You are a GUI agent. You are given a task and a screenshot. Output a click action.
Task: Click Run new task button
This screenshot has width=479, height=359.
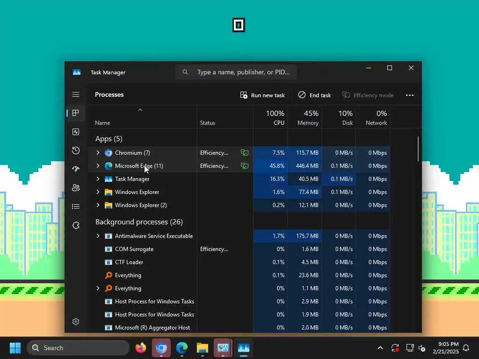(x=262, y=95)
